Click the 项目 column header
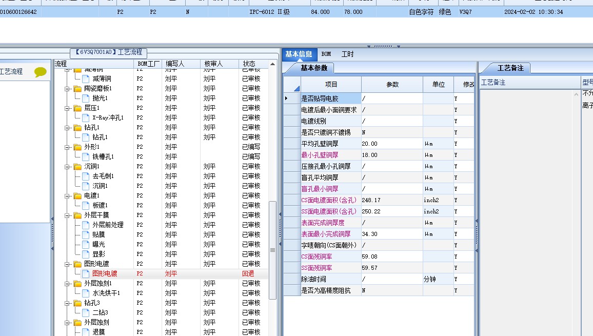The height and width of the screenshot is (336, 593). click(x=331, y=84)
